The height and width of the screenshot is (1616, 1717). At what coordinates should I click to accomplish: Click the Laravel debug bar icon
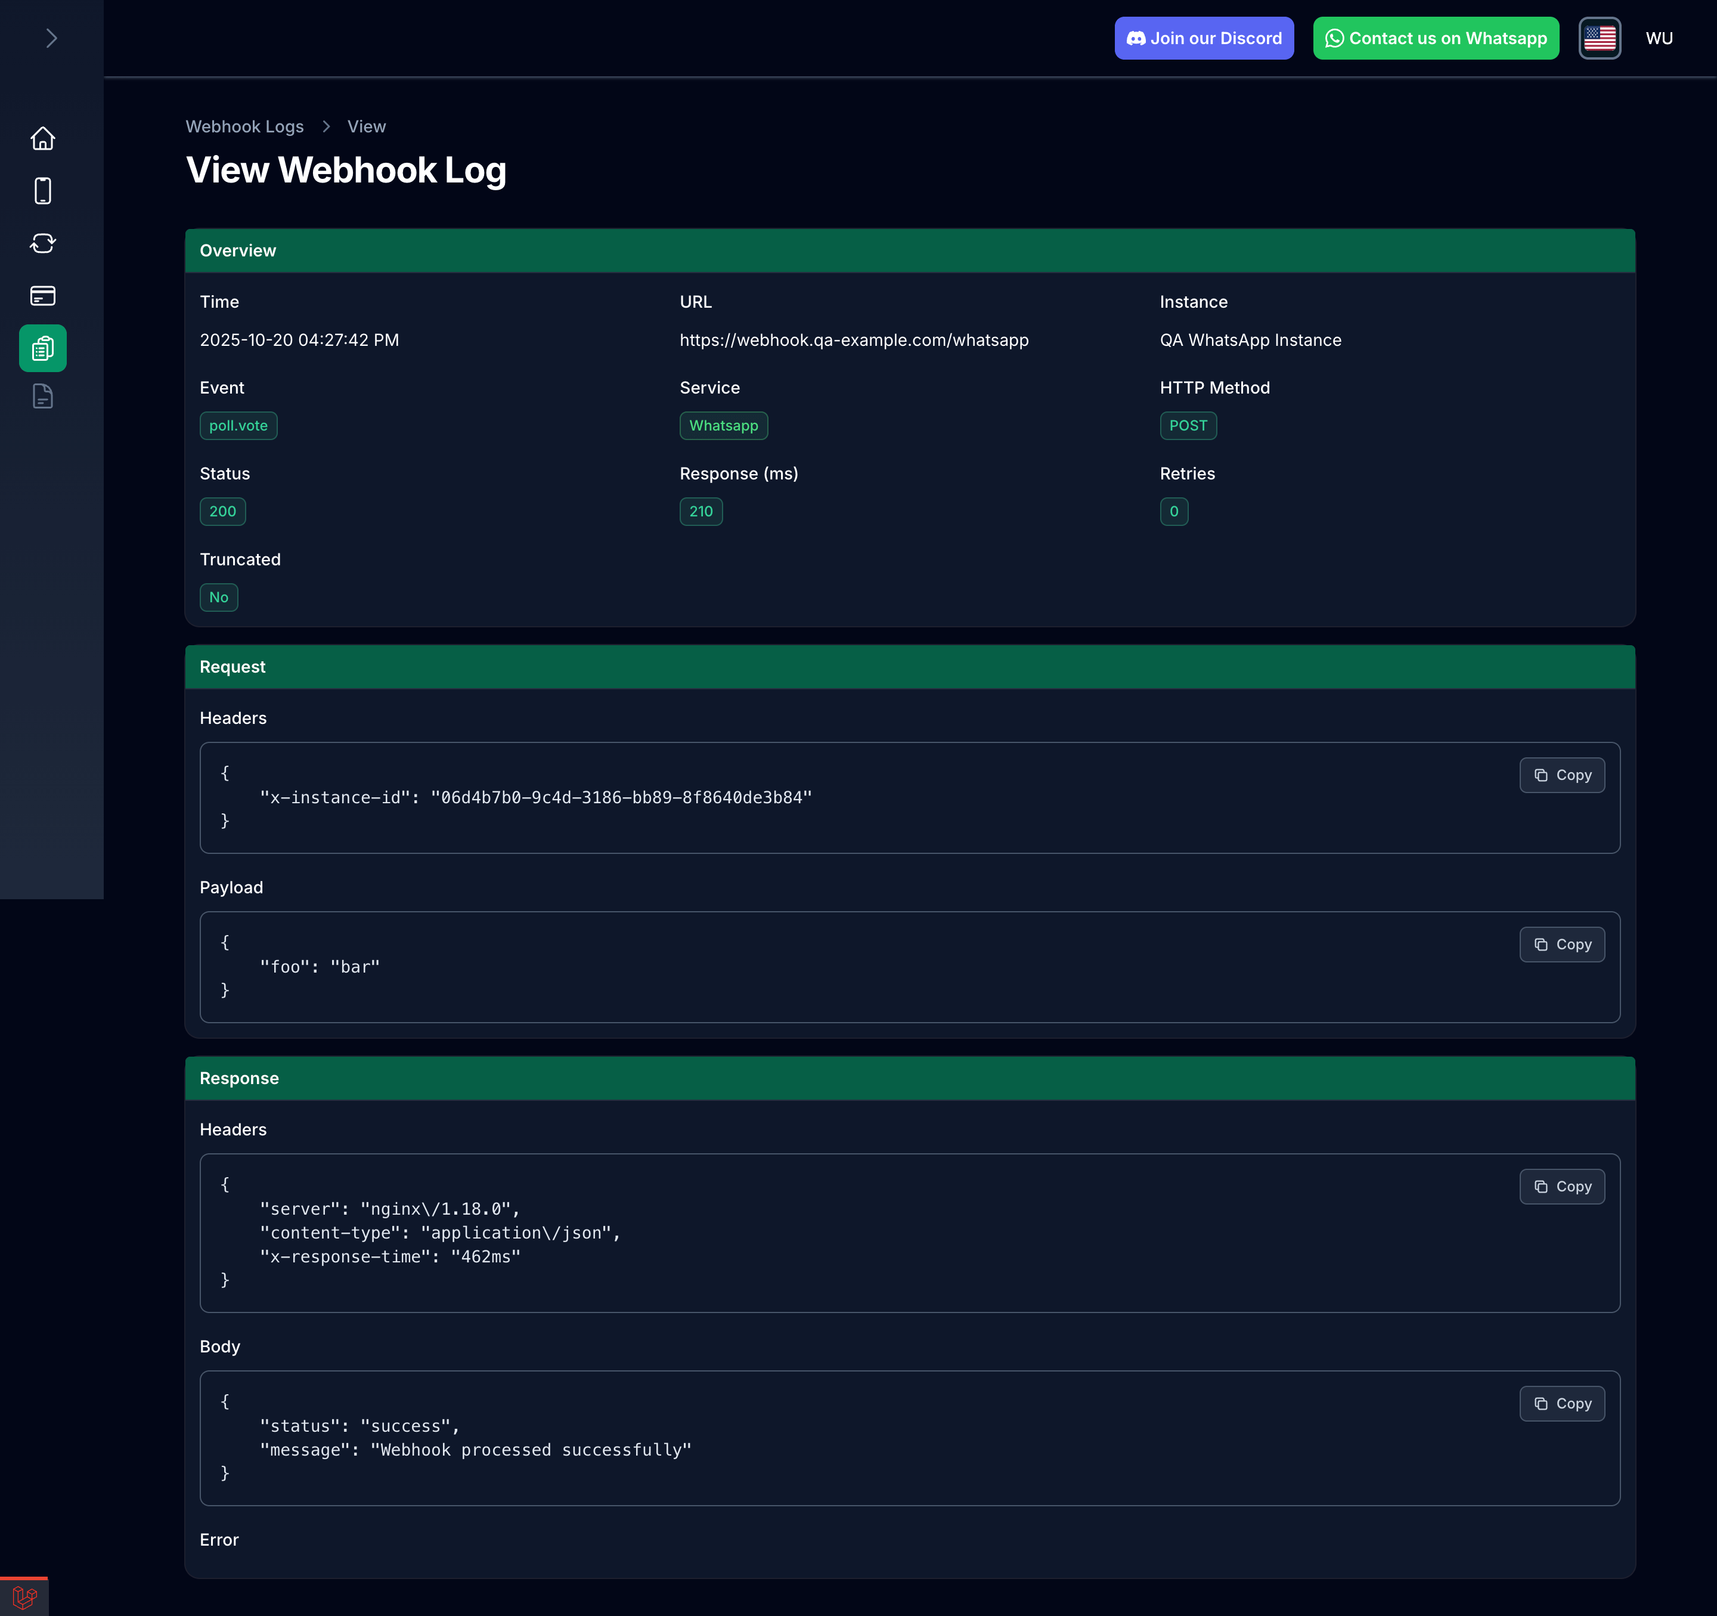tap(24, 1597)
